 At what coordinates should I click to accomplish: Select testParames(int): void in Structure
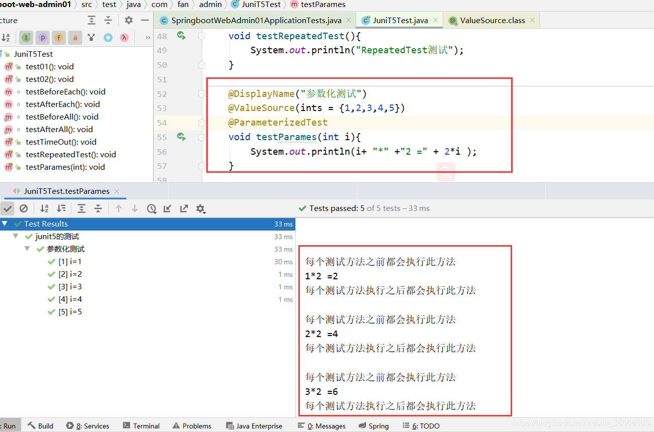pos(65,167)
